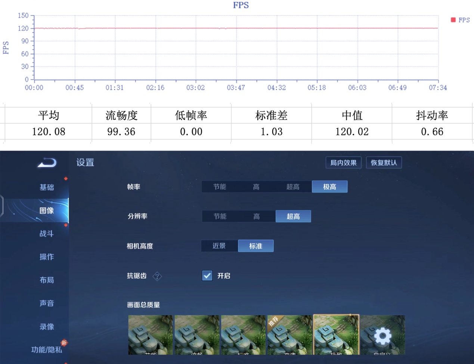
Task: Select the 节能 quality thumbnail
Action: (151, 335)
